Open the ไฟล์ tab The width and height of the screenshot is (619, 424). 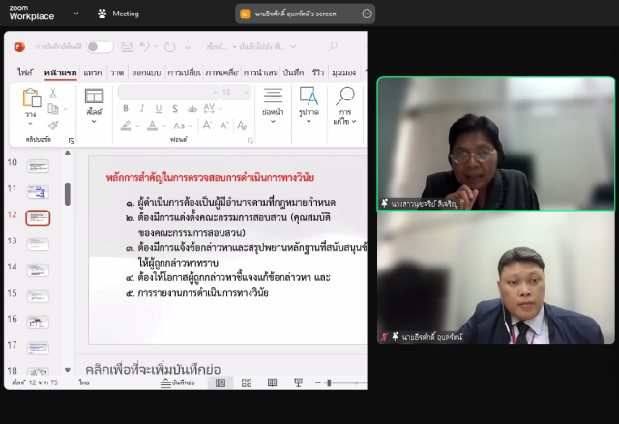[25, 72]
